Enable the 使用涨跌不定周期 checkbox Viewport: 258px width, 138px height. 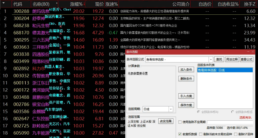pyautogui.click(x=180, y=122)
